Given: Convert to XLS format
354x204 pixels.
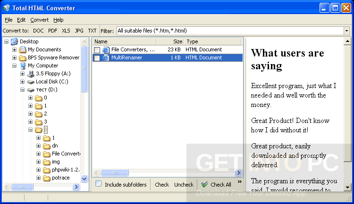Looking at the screenshot, I should (66, 31).
